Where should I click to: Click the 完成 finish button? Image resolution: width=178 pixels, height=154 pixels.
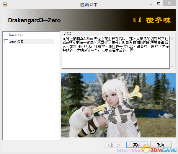[x=137, y=145]
